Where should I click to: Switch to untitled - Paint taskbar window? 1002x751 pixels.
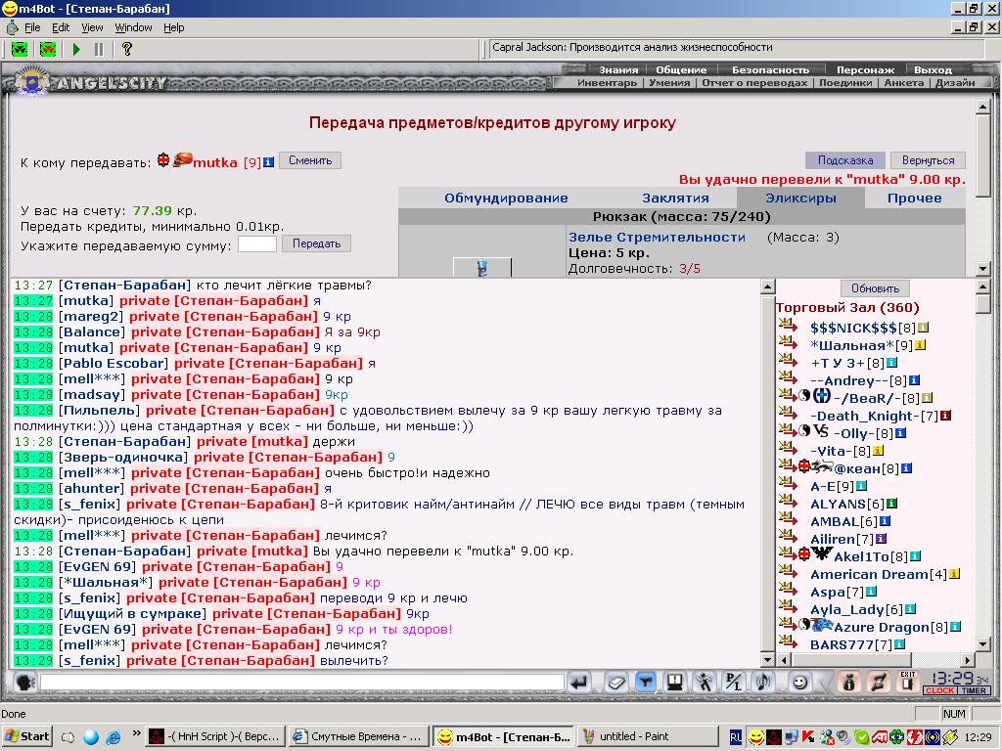coord(648,736)
